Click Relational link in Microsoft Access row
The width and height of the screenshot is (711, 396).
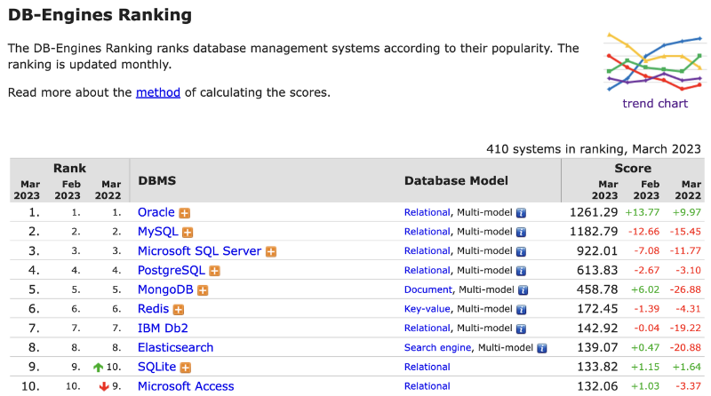[x=427, y=386]
